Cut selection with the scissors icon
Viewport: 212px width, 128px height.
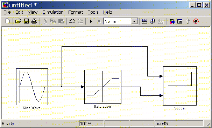coord(45,21)
